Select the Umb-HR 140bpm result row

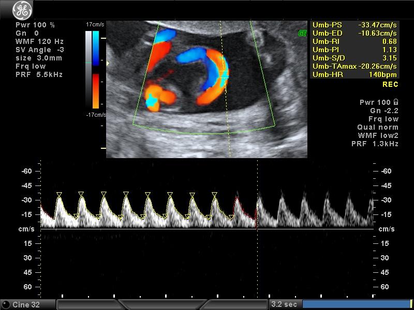point(354,74)
